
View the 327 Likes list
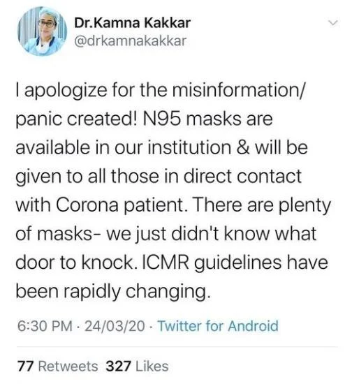pyautogui.click(x=137, y=367)
